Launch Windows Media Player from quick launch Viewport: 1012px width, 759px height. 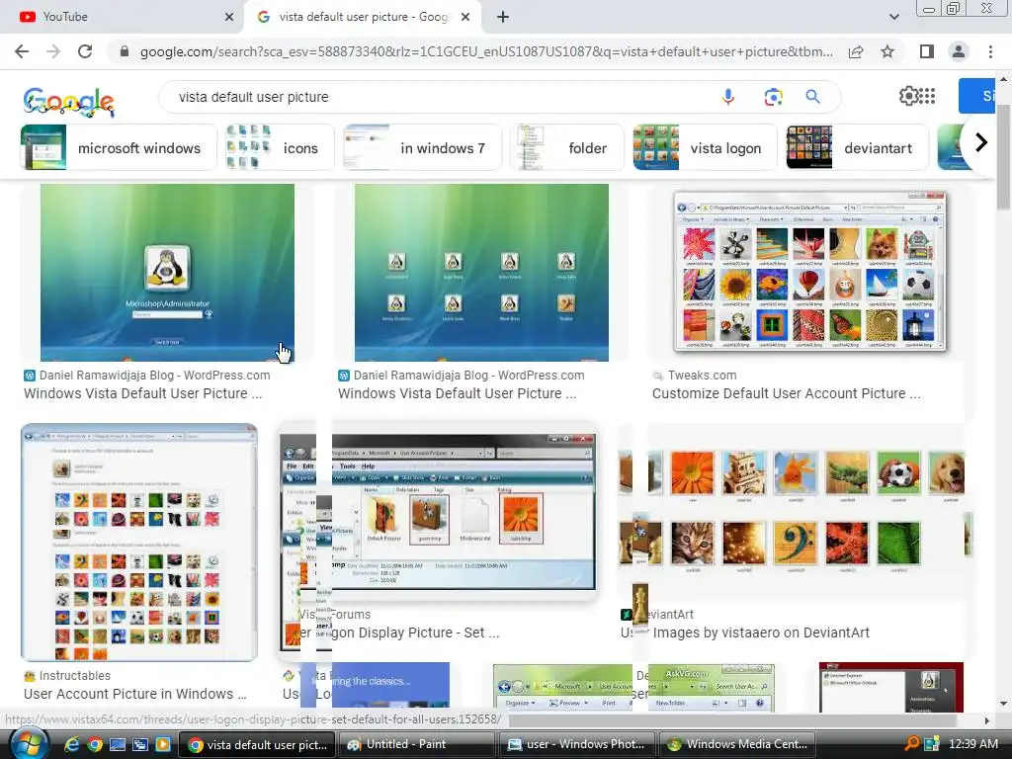point(163,744)
